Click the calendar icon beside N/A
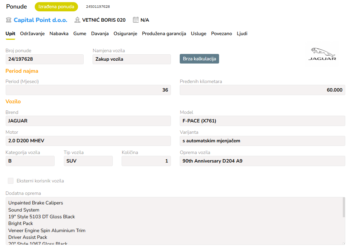 136,20
